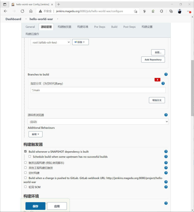Click the page vertical scrollbar thumb
Screen dimensions: 194x212
(x=192, y=88)
